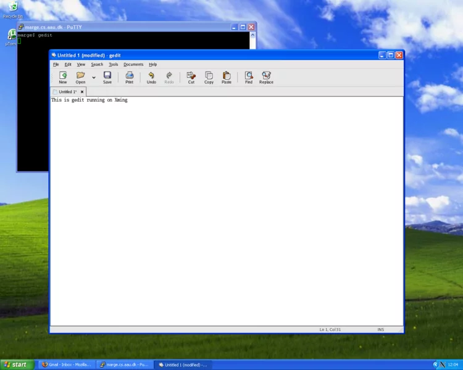Open the View menu
The width and height of the screenshot is (463, 370).
(x=81, y=64)
